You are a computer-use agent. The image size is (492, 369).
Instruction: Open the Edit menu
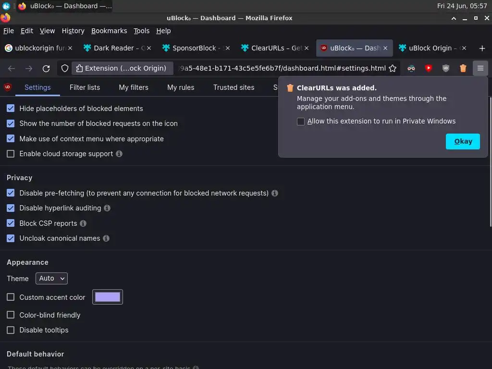[27, 31]
